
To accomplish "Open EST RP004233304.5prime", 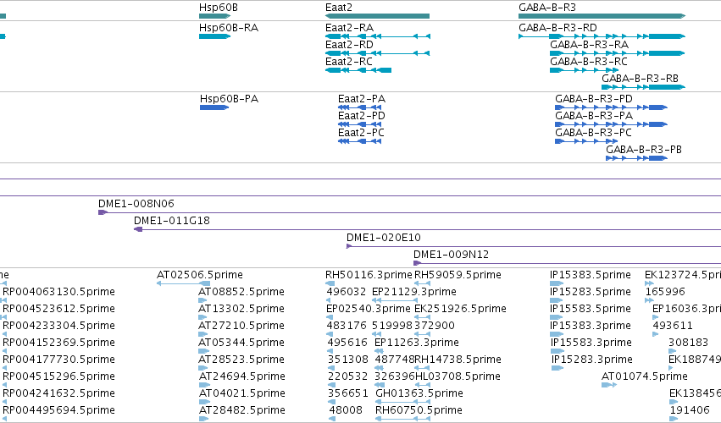I will [x=58, y=326].
